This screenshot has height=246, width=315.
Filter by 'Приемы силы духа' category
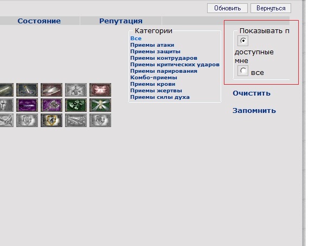tap(160, 97)
